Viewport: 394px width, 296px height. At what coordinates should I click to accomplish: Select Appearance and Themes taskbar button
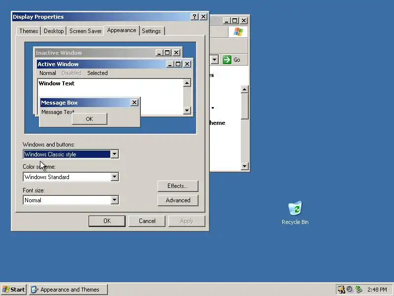coord(68,290)
